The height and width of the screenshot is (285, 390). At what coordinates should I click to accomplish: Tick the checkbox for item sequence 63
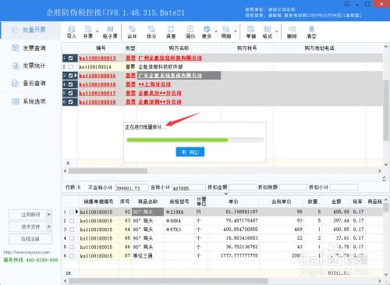point(72,221)
